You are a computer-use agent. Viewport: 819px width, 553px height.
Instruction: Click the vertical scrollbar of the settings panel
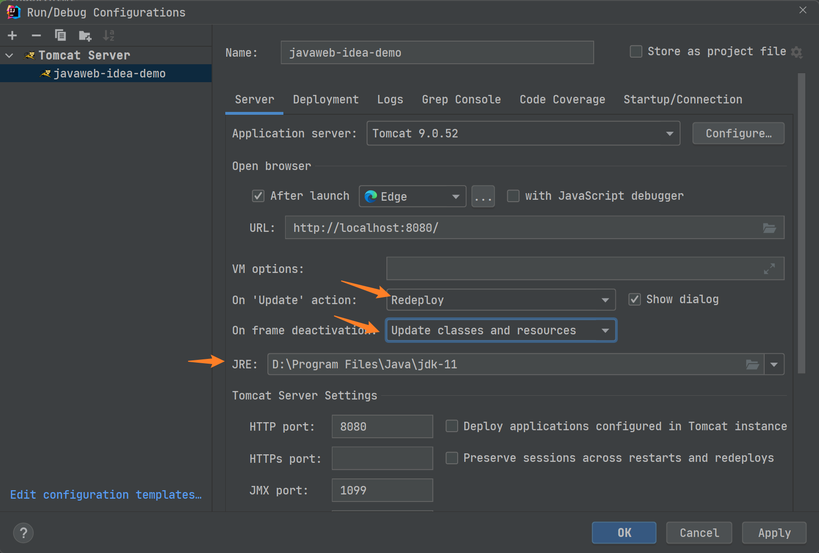[801, 222]
